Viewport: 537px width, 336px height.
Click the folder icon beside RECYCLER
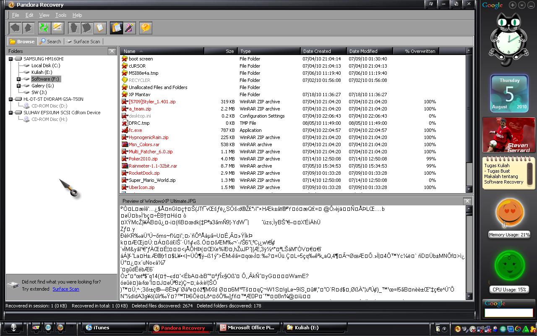click(x=125, y=80)
